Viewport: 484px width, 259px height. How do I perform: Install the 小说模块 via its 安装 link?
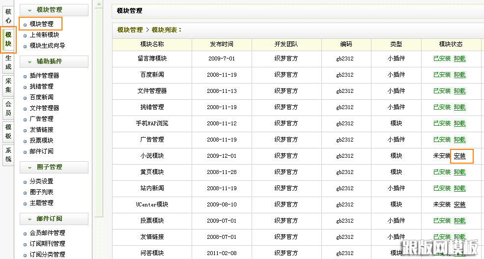[x=459, y=156]
